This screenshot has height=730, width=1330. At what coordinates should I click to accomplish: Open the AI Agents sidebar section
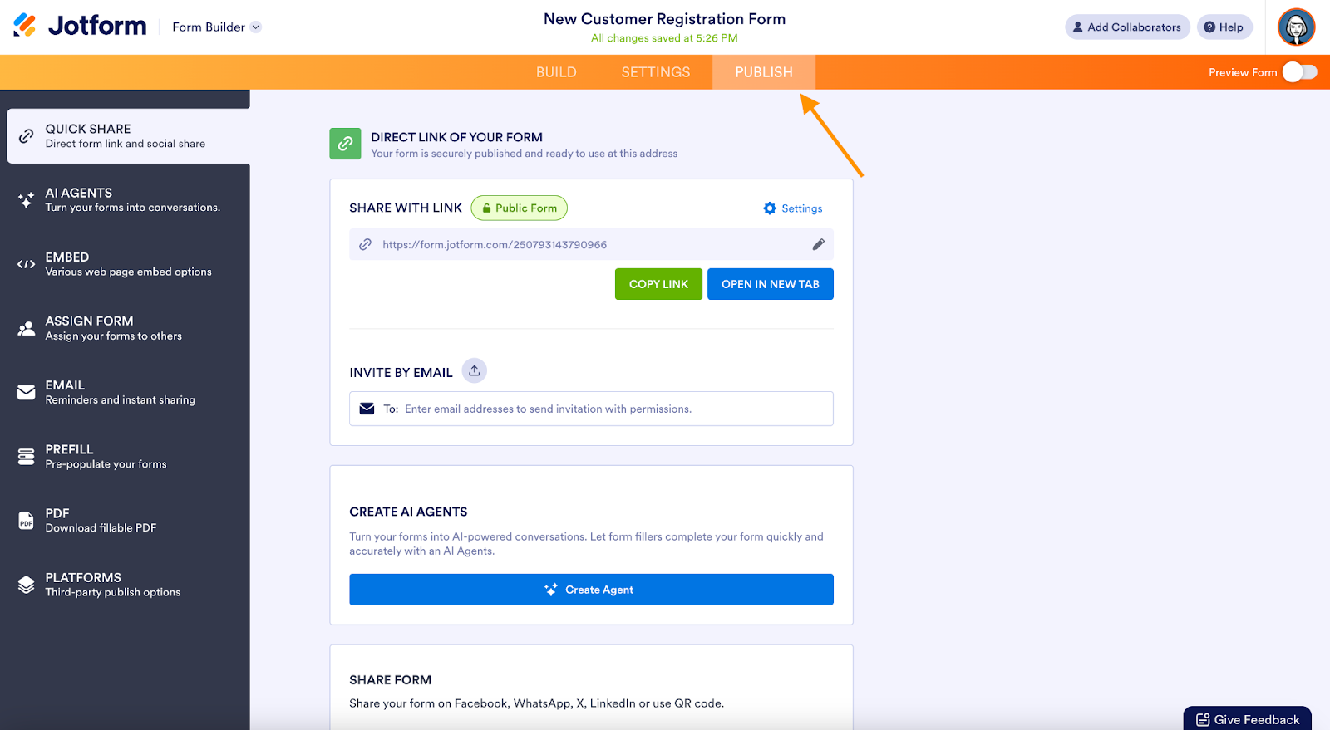[x=125, y=200]
